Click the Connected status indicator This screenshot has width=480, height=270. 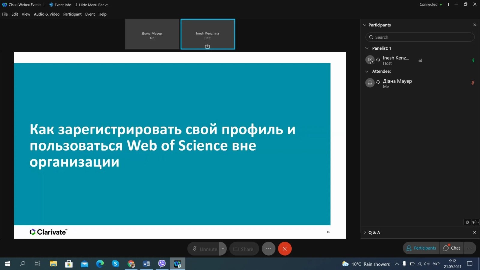[430, 4]
